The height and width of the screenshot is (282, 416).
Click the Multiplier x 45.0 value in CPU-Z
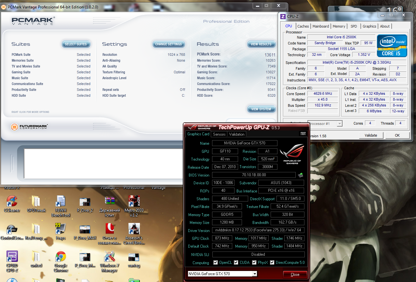click(323, 100)
